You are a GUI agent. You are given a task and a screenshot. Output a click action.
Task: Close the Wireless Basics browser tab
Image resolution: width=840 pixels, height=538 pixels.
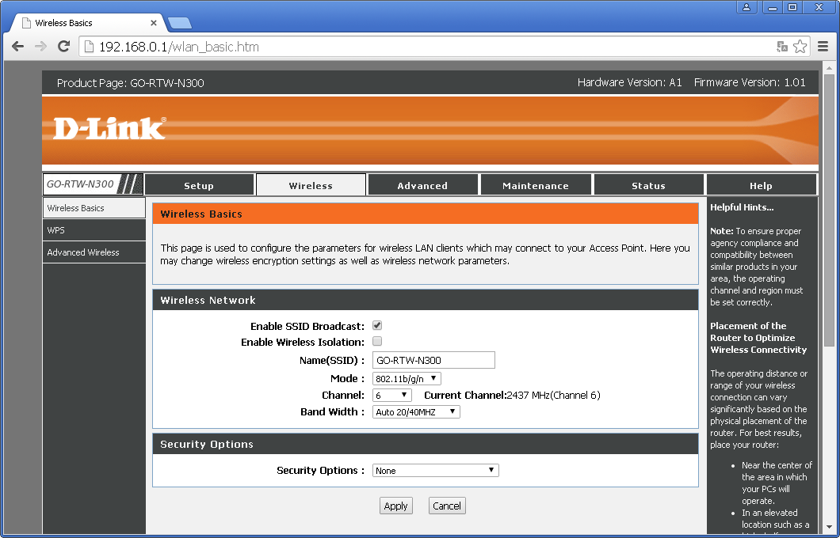click(154, 23)
